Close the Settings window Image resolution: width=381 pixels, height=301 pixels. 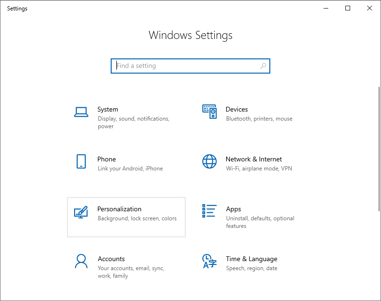[x=370, y=8]
